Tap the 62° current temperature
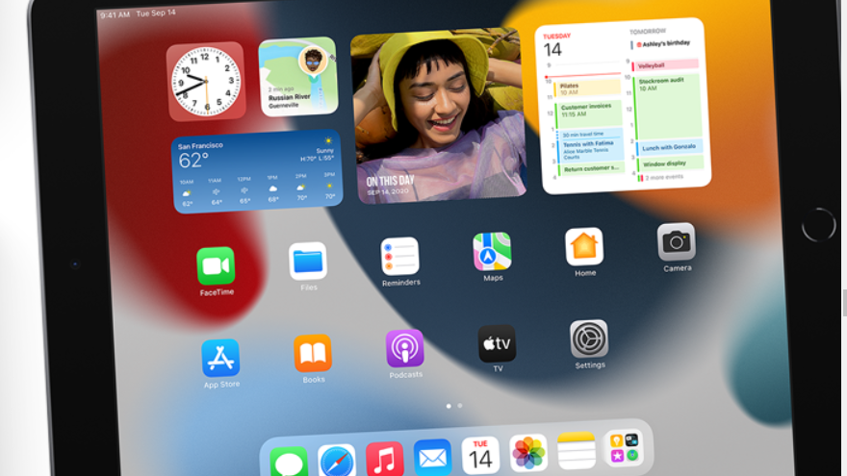 [192, 161]
